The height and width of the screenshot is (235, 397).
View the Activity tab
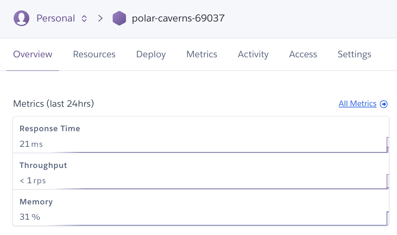pyautogui.click(x=253, y=54)
